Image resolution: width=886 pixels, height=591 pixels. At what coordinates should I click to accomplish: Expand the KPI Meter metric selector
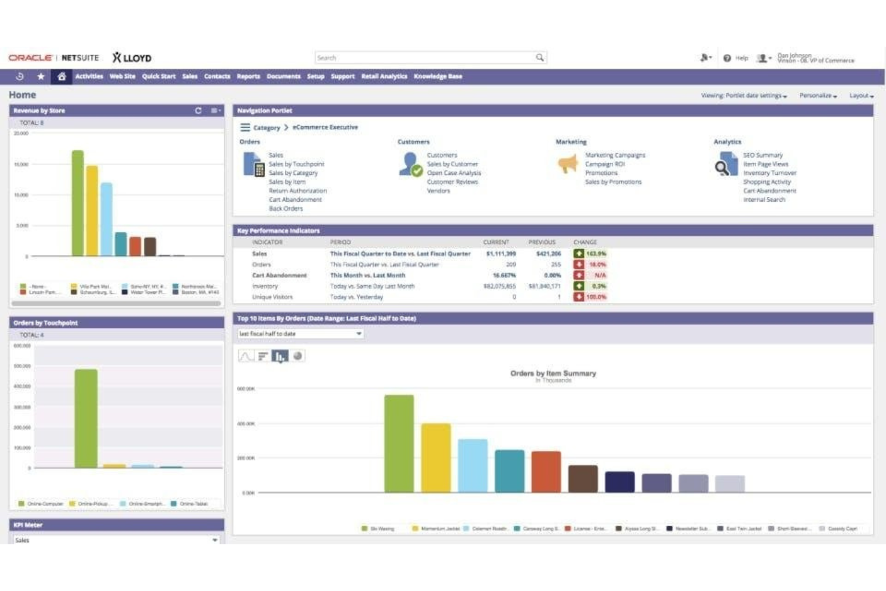tap(216, 539)
